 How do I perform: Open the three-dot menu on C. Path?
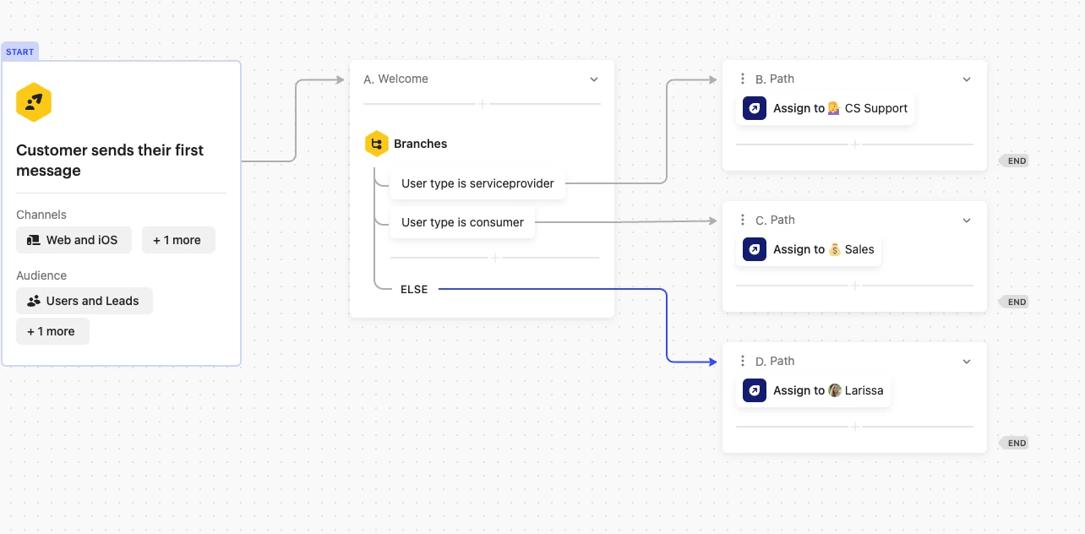[743, 220]
